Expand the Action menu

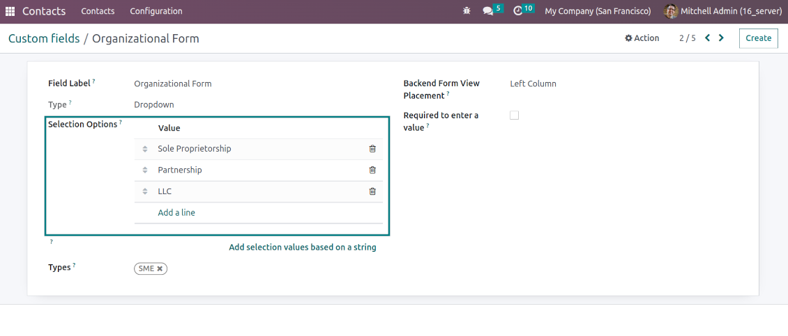click(642, 38)
